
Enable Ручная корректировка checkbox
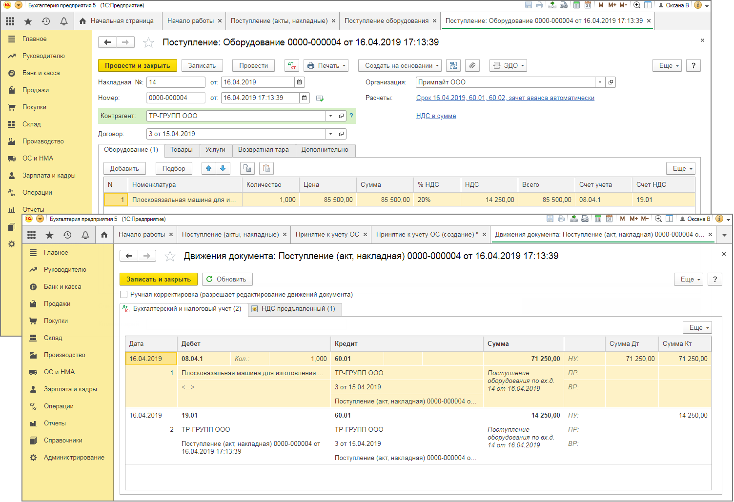coord(124,295)
